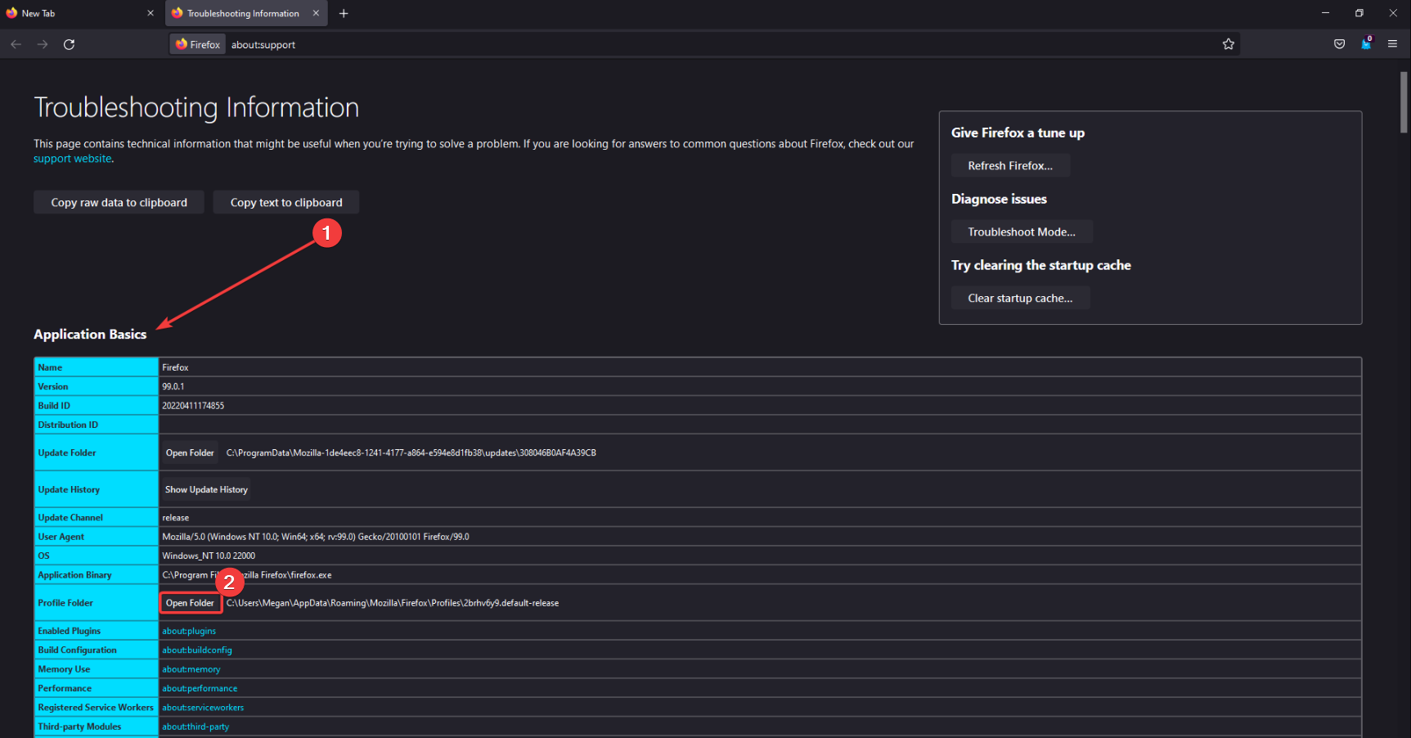Click the Name value Firefox in the table

tap(175, 367)
